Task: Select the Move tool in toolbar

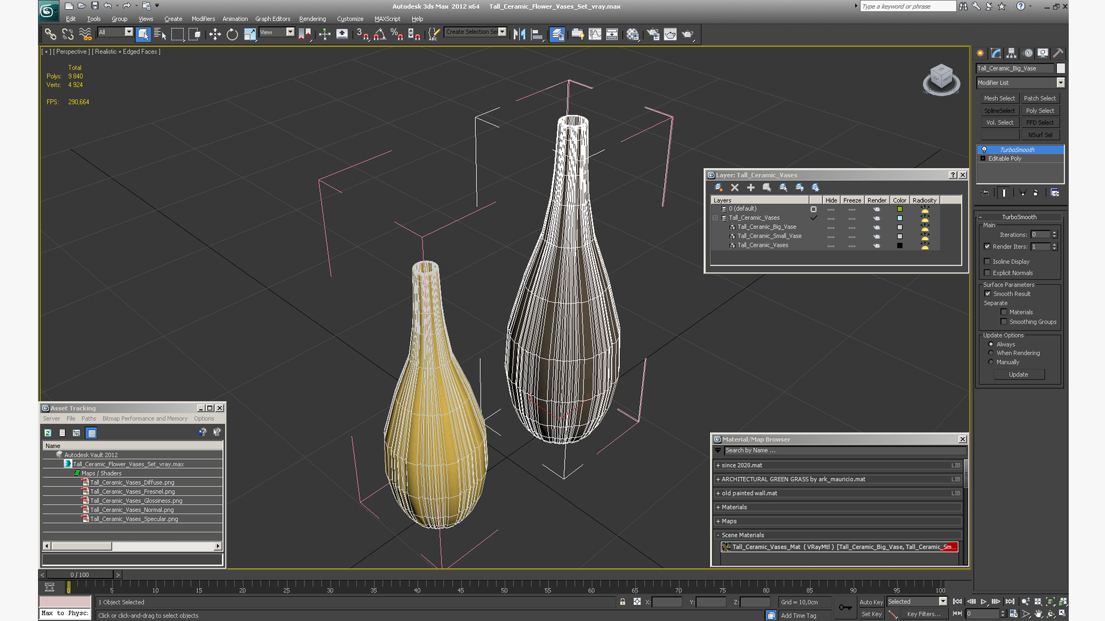Action: tap(215, 34)
